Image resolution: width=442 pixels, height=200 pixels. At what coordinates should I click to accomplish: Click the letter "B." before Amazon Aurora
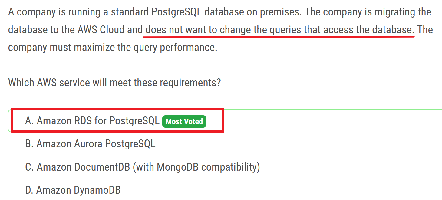point(29,144)
